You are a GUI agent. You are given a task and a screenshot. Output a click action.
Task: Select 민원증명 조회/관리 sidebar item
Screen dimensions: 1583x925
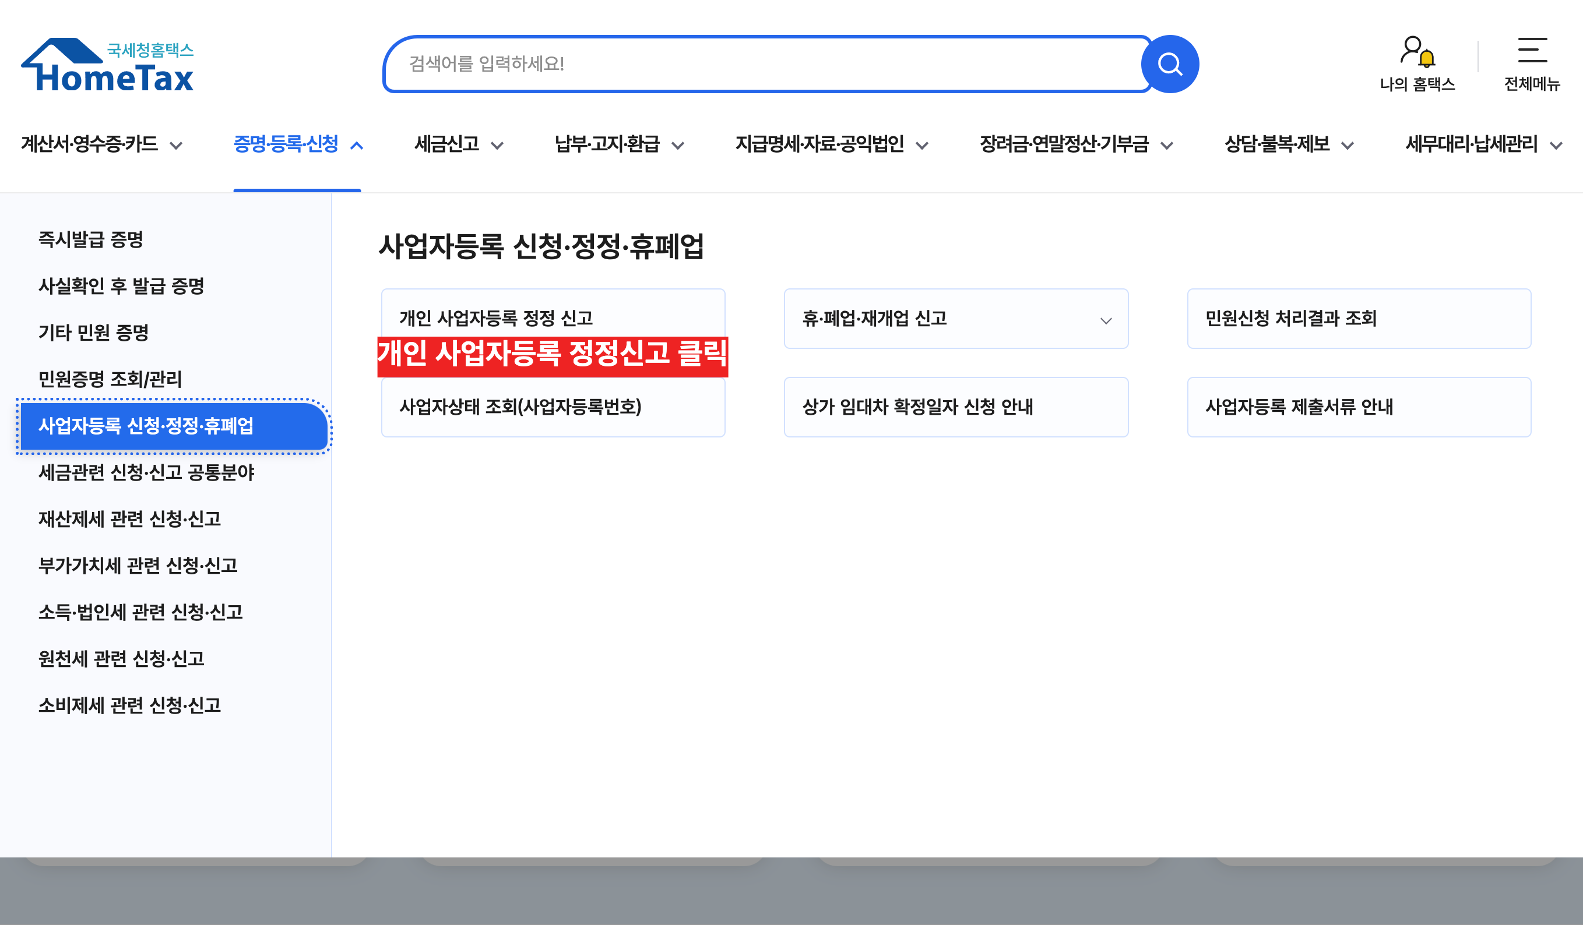(x=110, y=379)
